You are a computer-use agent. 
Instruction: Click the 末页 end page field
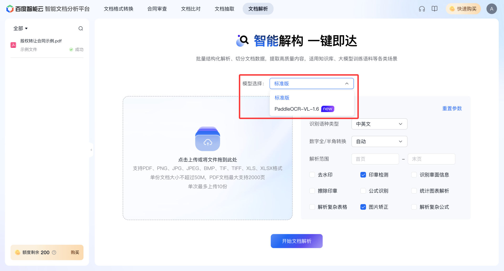(431, 159)
